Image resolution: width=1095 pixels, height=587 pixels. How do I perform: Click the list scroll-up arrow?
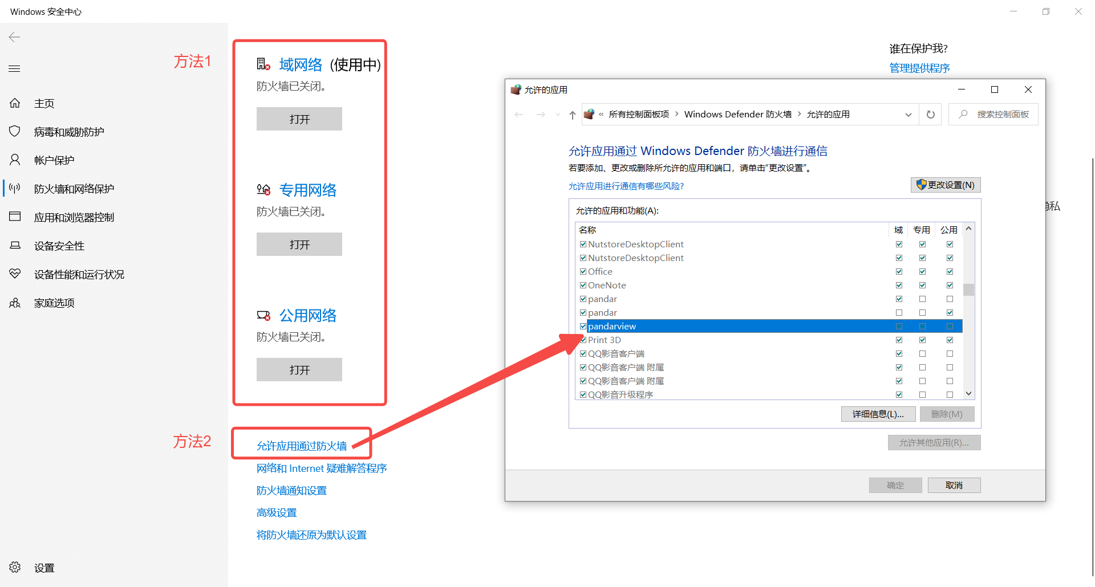point(968,229)
